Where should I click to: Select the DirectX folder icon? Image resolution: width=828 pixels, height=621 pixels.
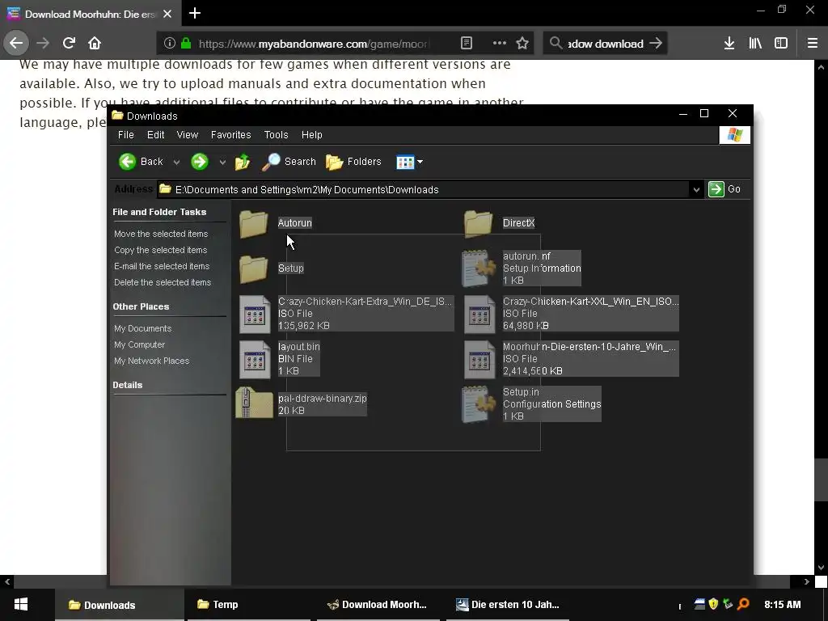point(479,223)
